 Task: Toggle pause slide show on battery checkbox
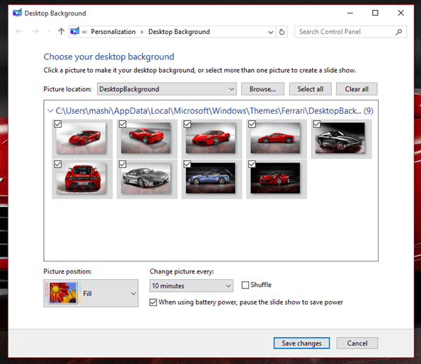153,303
